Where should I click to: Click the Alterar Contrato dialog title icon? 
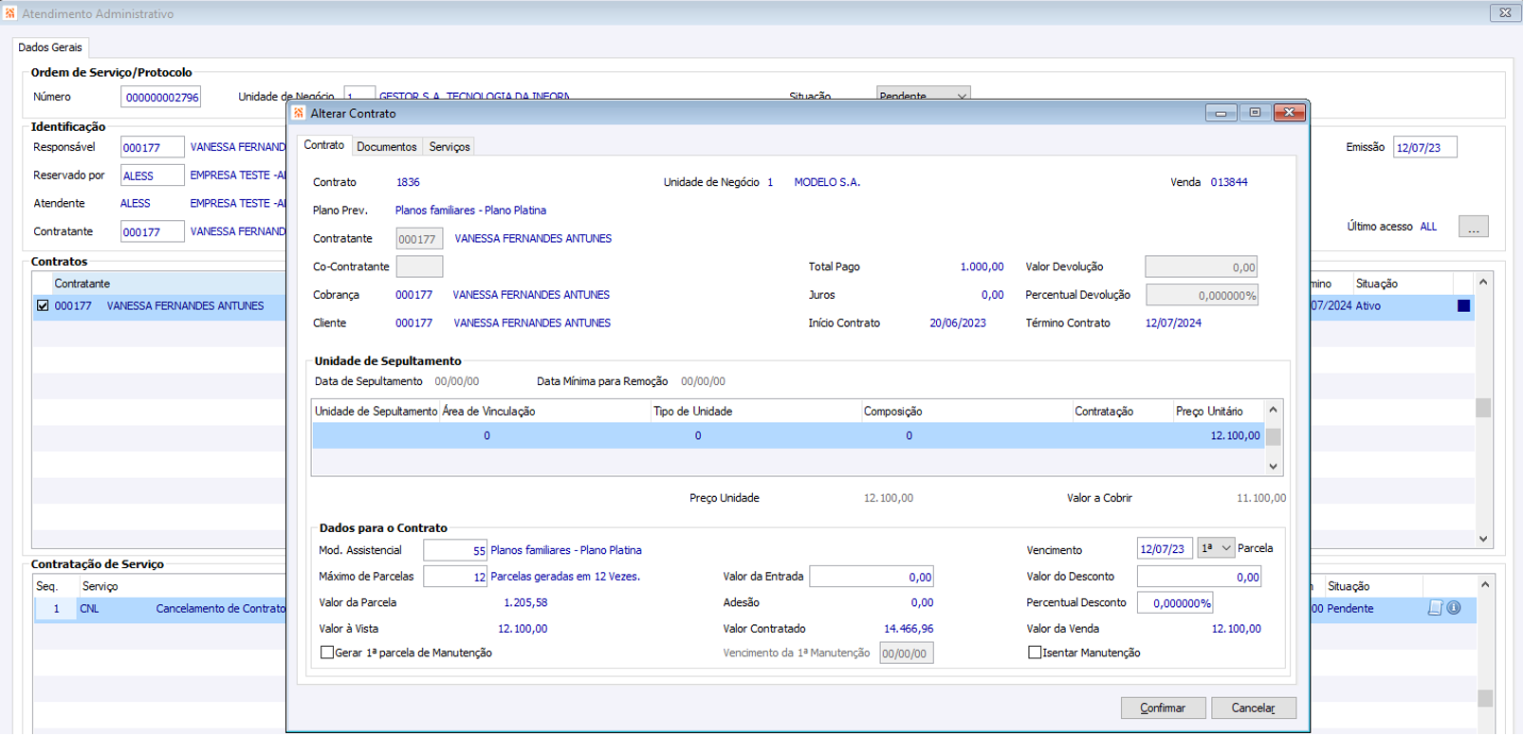[x=299, y=113]
